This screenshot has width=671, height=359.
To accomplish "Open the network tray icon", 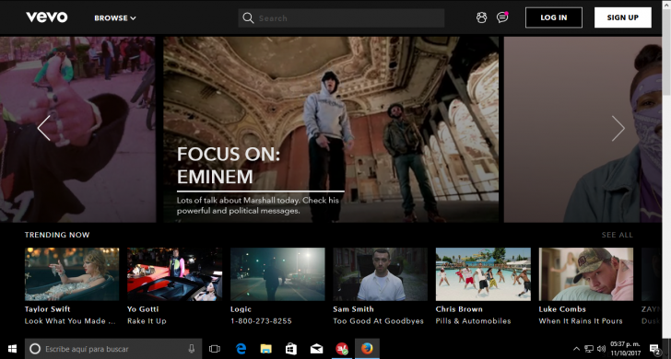I will pos(589,349).
